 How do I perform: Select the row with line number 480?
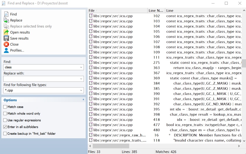tap(165, 130)
